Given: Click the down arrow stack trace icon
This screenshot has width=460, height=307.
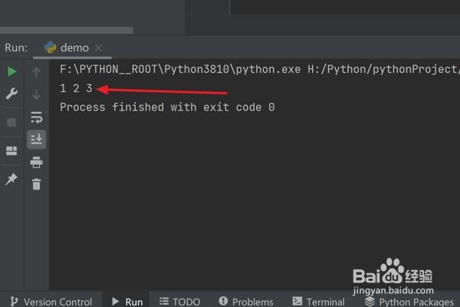Looking at the screenshot, I should pyautogui.click(x=36, y=94).
